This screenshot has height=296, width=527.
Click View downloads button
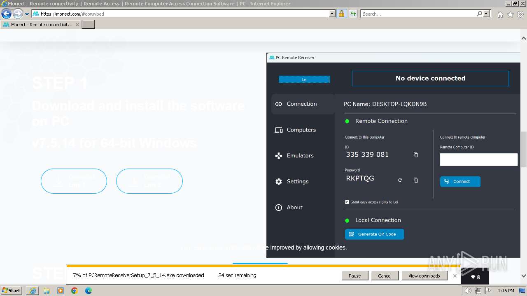coord(424,276)
